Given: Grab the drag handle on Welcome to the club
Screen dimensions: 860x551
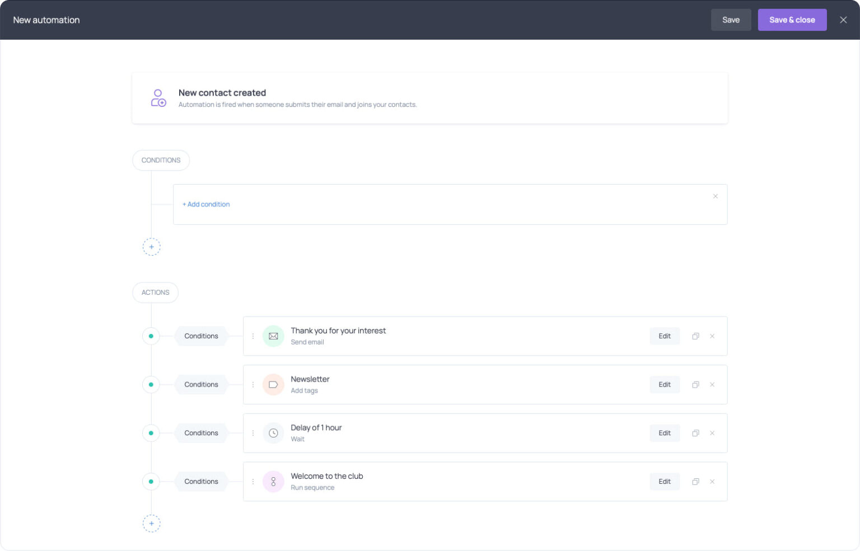Looking at the screenshot, I should click(253, 481).
